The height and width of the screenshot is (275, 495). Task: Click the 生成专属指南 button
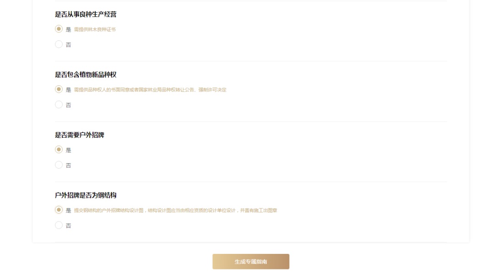click(x=251, y=261)
